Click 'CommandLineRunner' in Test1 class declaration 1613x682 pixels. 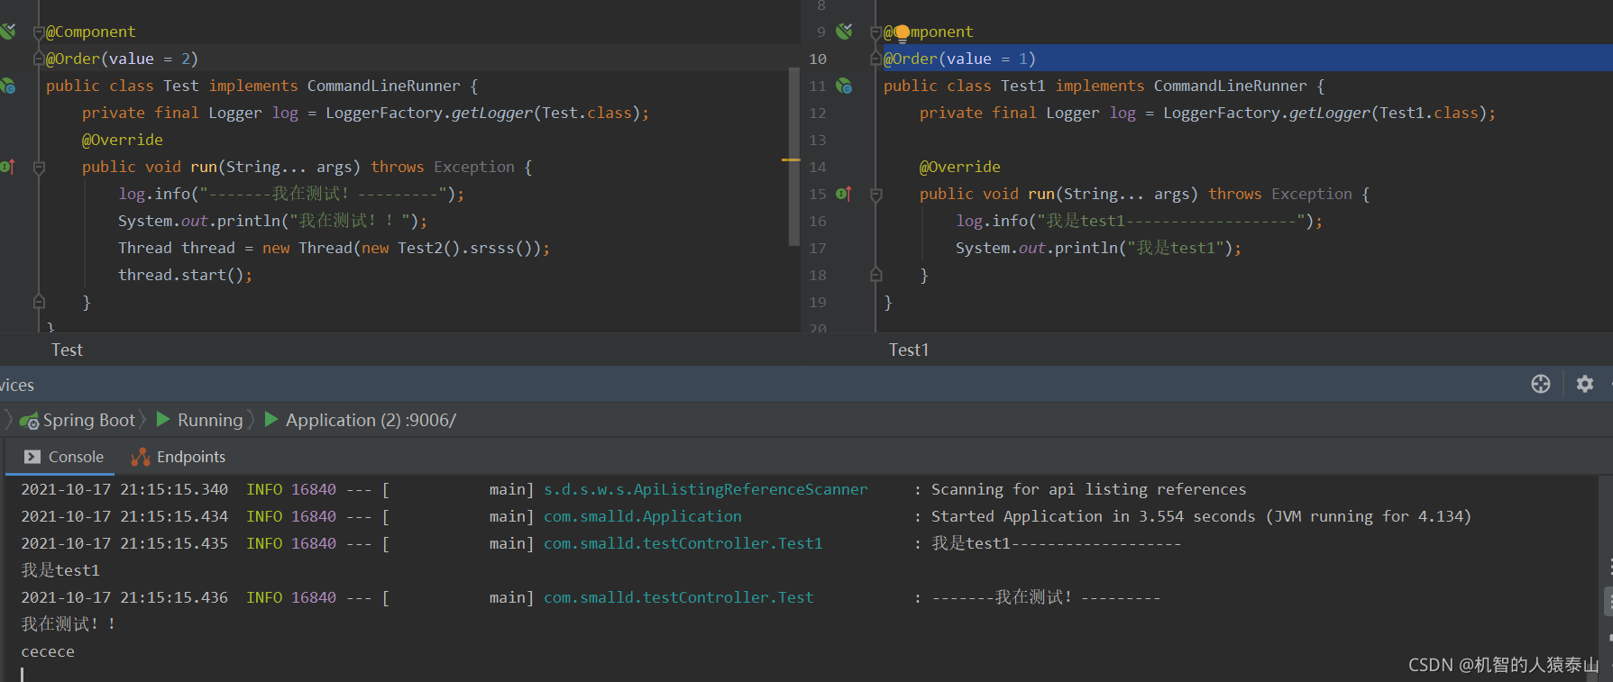click(x=1230, y=86)
